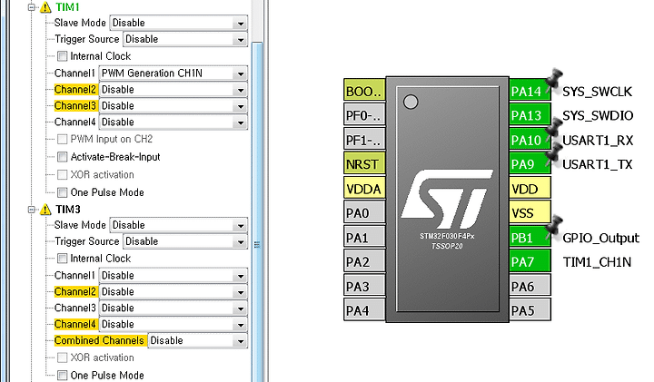The height and width of the screenshot is (382, 654).
Task: Select pin PA9 on the chip
Action: point(530,163)
